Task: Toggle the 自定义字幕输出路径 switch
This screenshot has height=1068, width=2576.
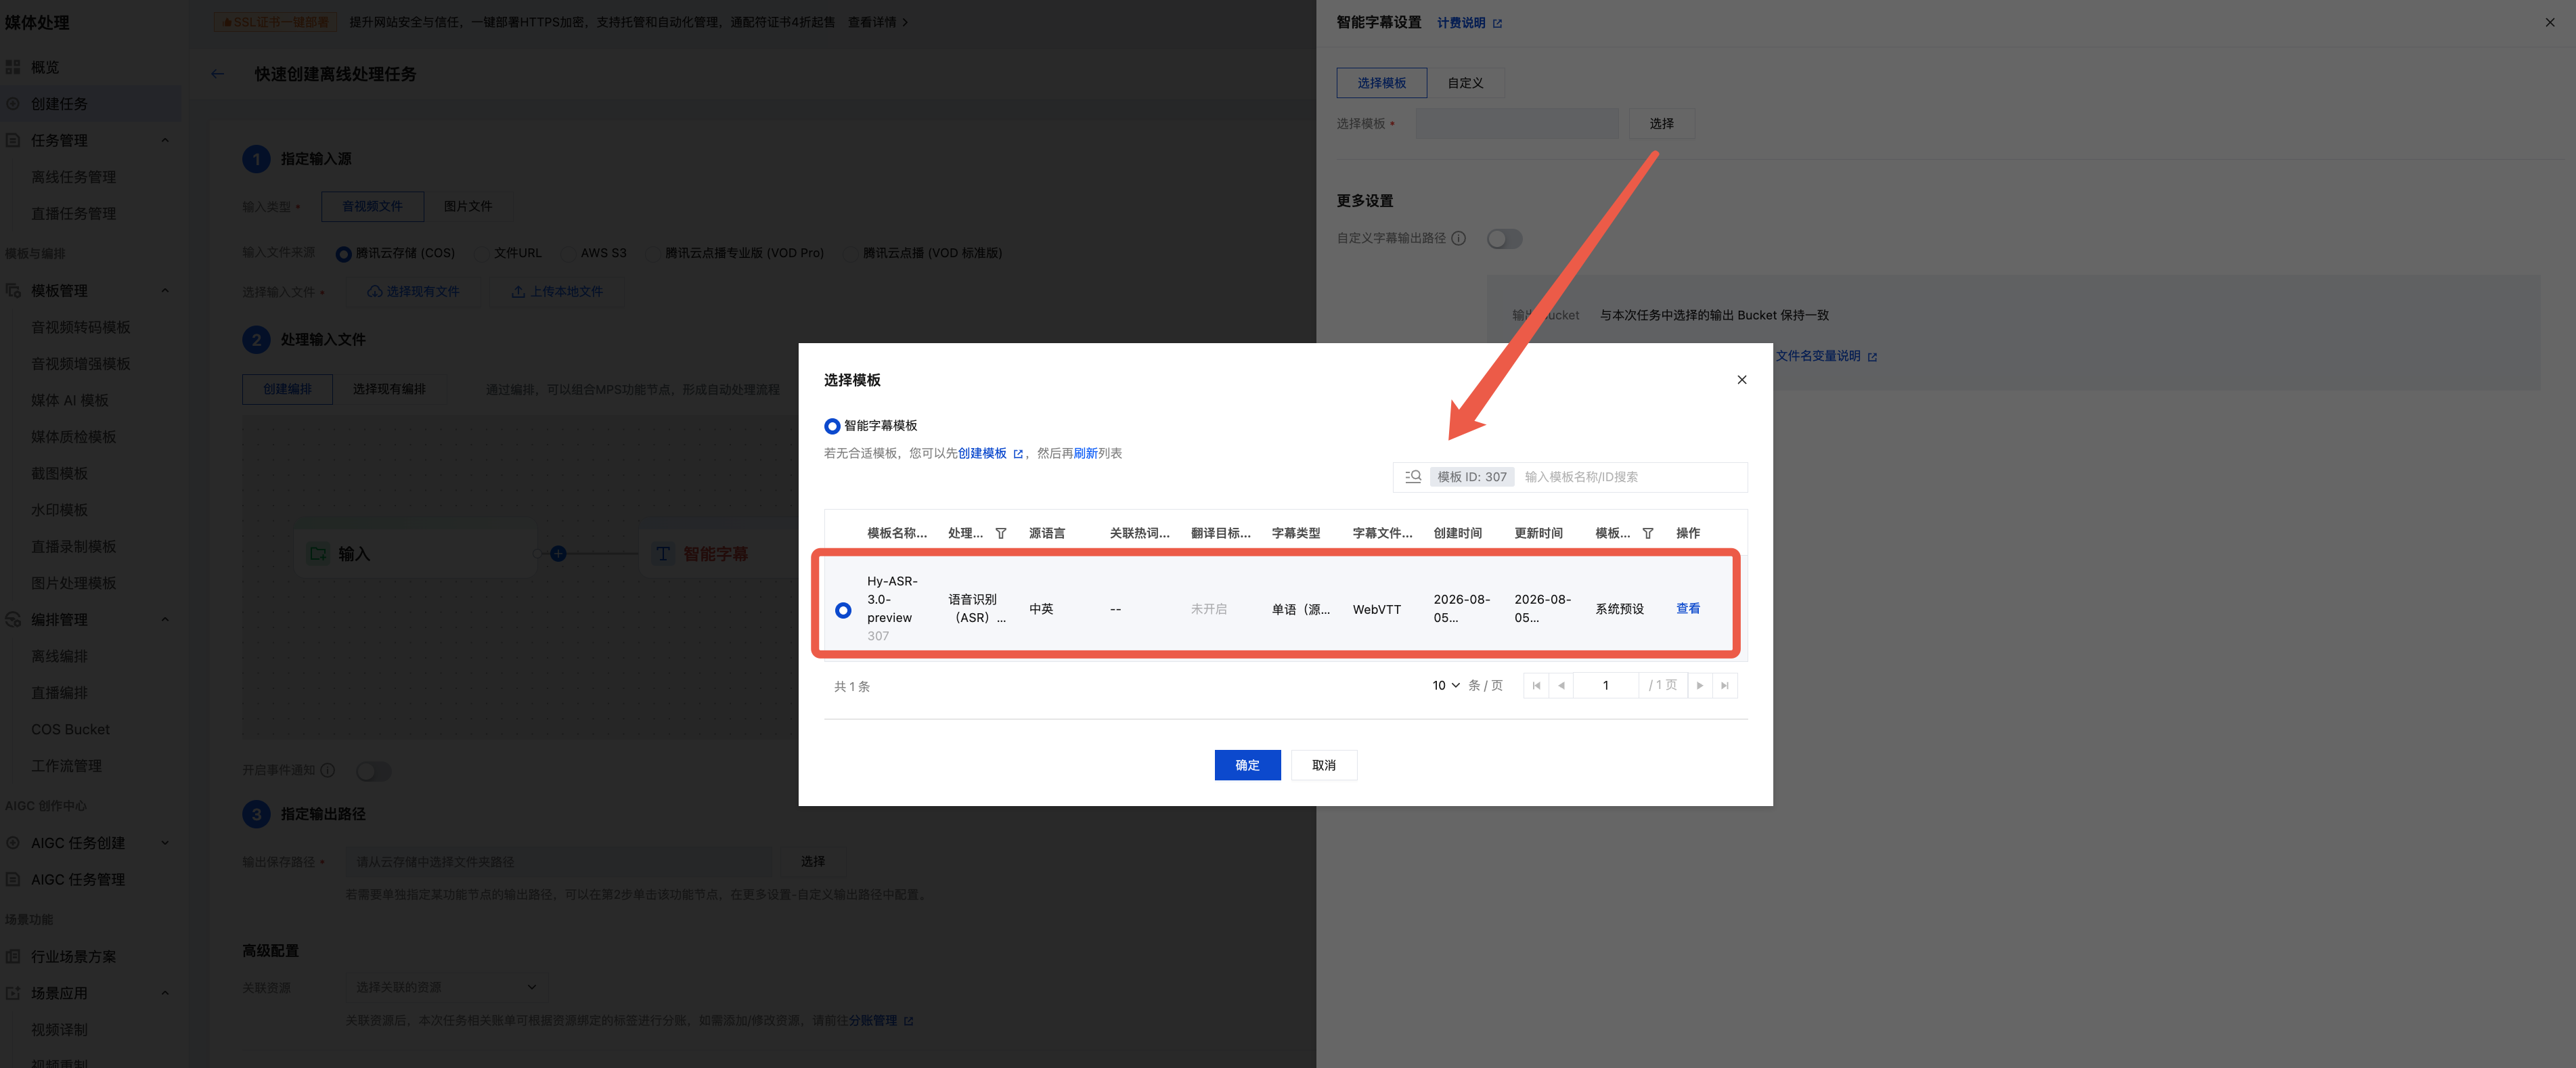Action: (1504, 239)
